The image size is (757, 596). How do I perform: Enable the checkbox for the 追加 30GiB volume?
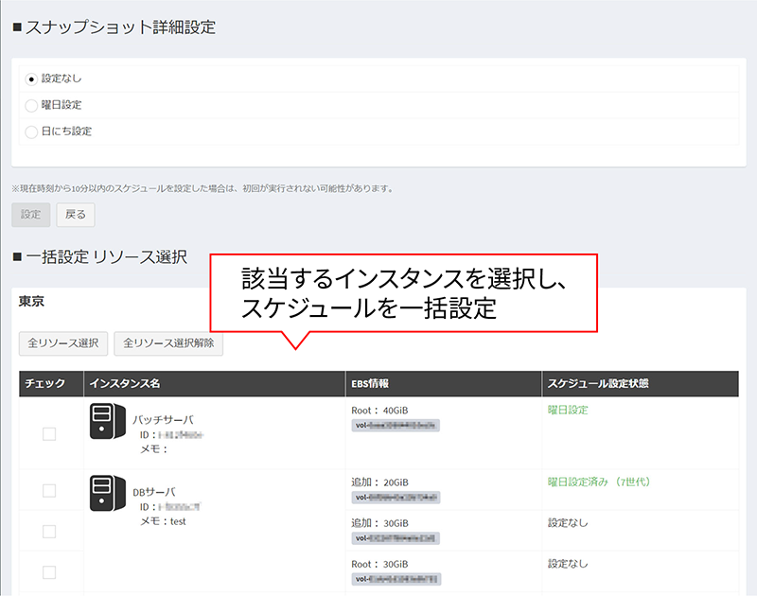pos(49,531)
